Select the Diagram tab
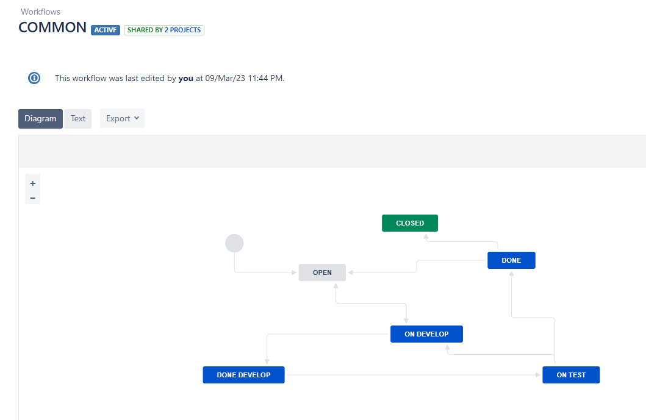Image resolution: width=646 pixels, height=420 pixels. [40, 118]
